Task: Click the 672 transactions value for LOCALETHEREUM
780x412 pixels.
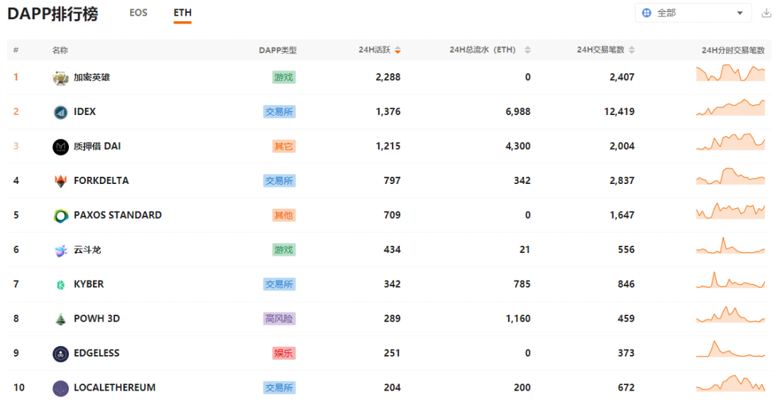Action: (x=626, y=387)
